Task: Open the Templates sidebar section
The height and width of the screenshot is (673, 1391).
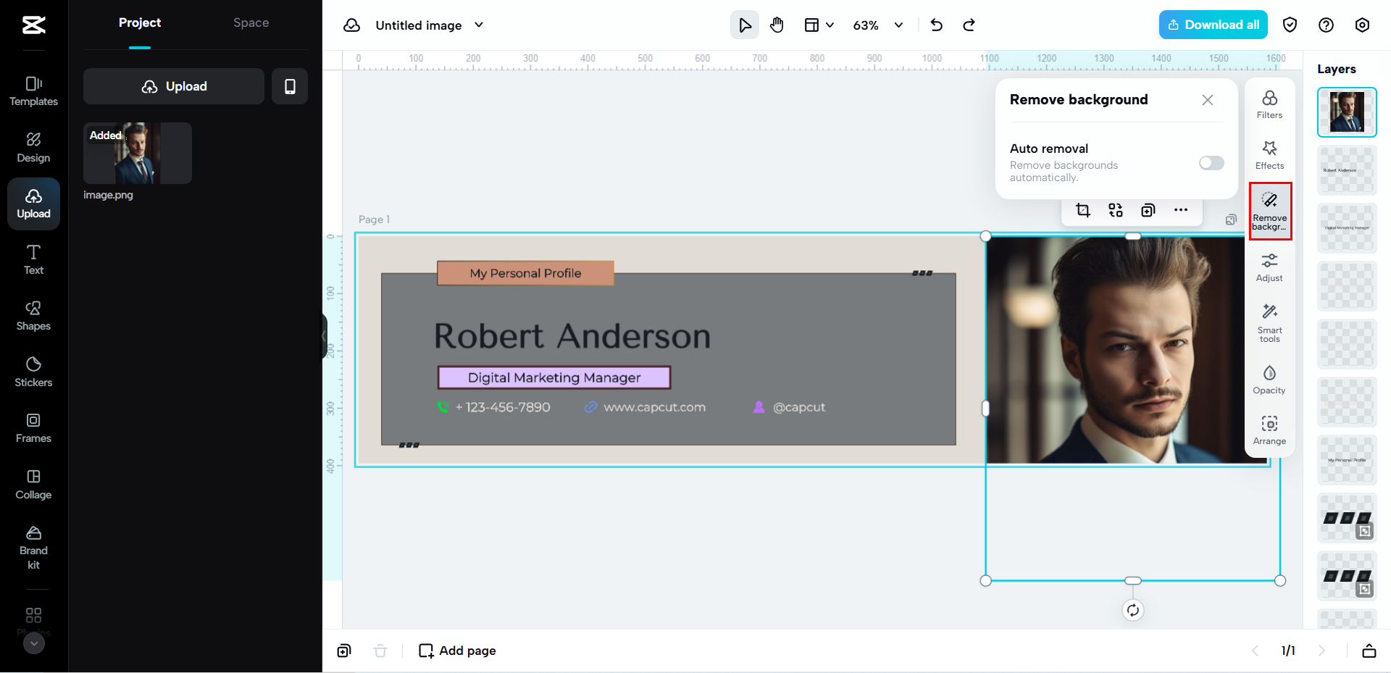Action: point(33,91)
